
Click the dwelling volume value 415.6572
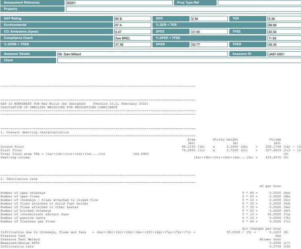[x=273, y=158]
